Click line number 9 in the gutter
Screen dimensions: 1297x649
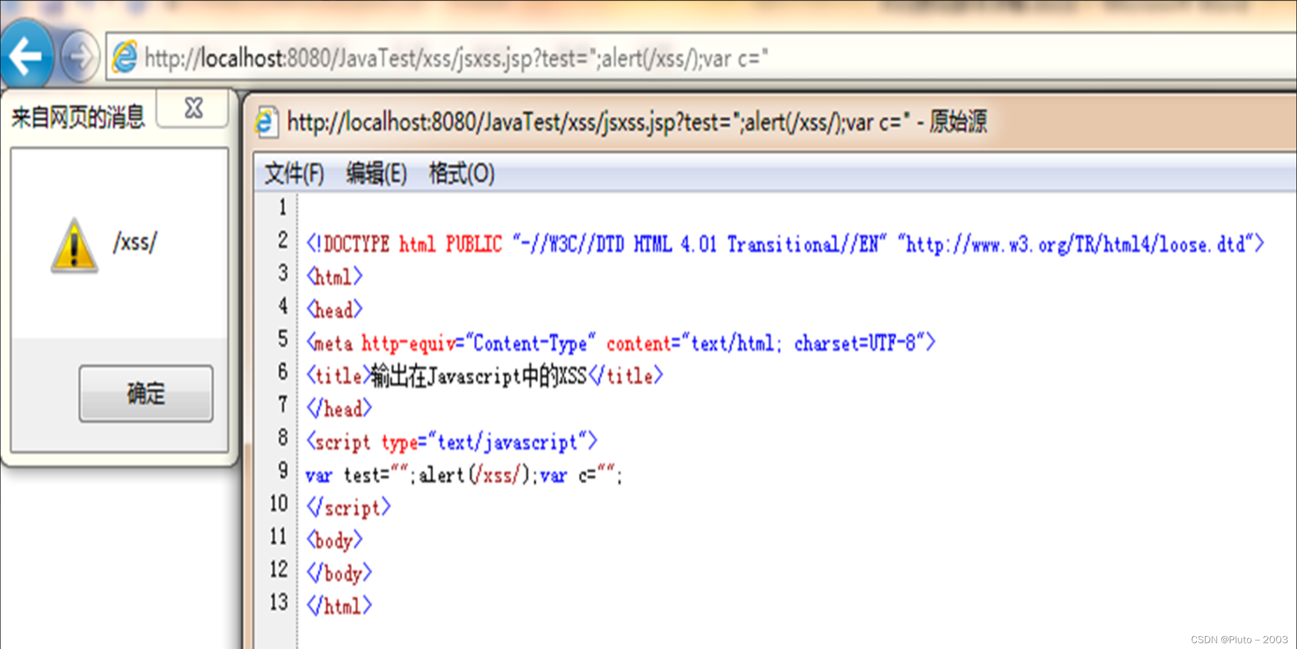pos(282,470)
